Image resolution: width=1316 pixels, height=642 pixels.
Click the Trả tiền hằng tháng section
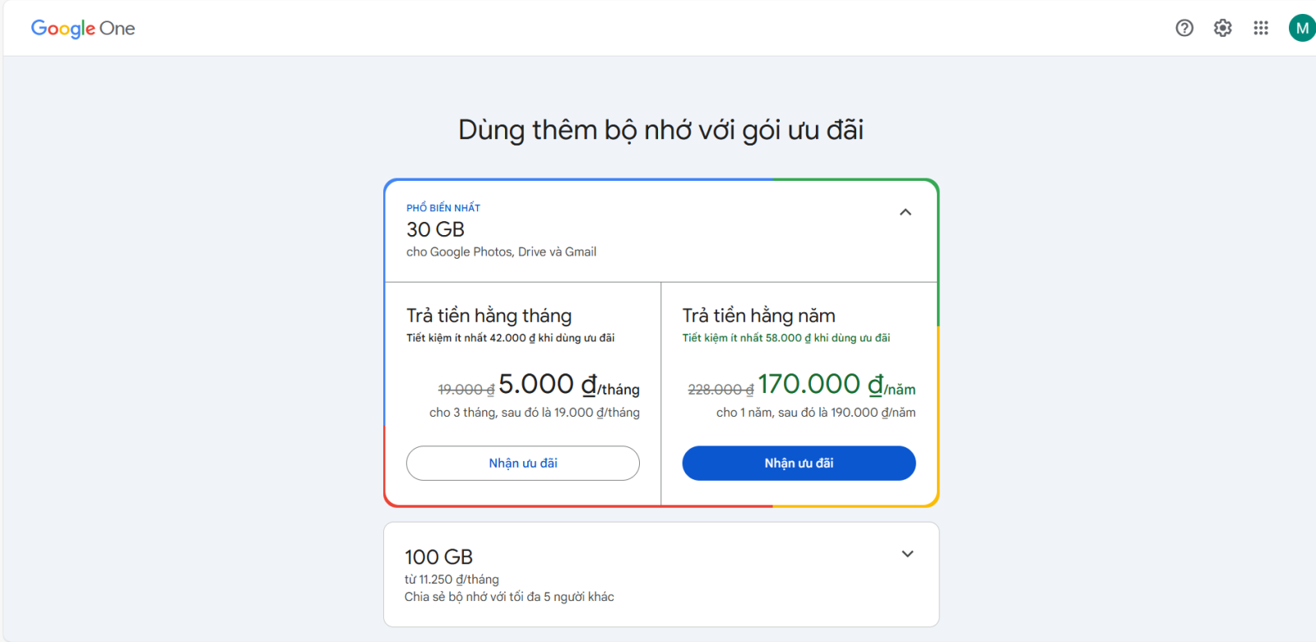click(489, 315)
